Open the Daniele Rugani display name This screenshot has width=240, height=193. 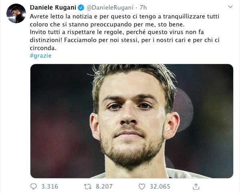point(53,7)
